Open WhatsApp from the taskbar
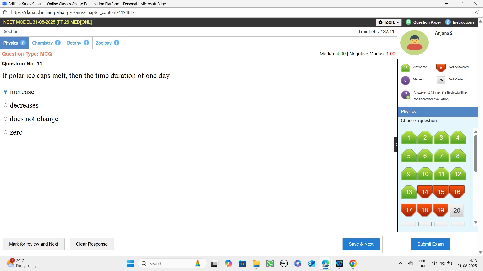The height and width of the screenshot is (271, 483). click(270, 264)
